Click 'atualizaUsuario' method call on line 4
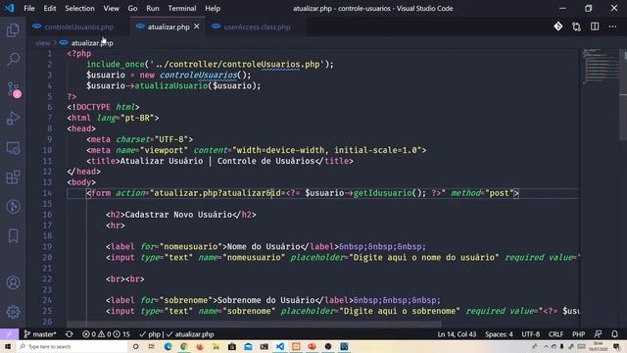Screen dimensions: 627x353 click(171, 85)
